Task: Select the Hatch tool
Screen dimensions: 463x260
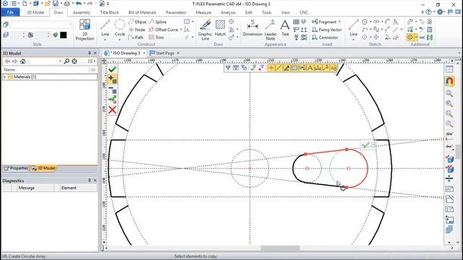Action: (x=220, y=28)
